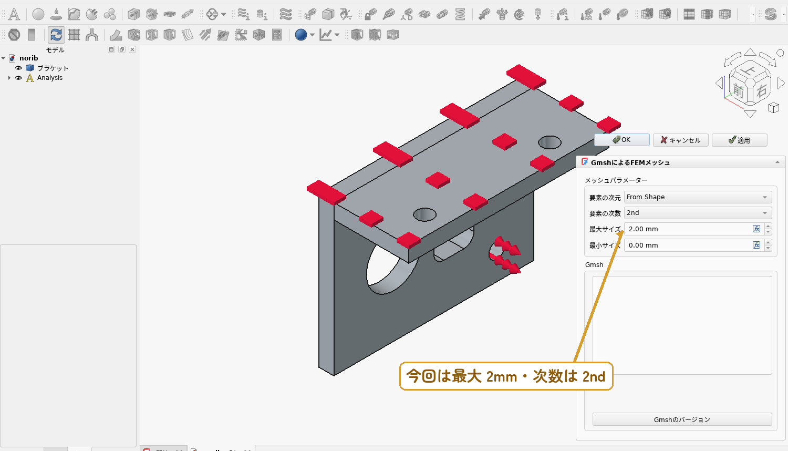Click the OK button
Image resolution: width=788 pixels, height=451 pixels.
click(x=622, y=140)
